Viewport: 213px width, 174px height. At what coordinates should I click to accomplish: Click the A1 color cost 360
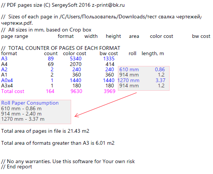point(77,75)
